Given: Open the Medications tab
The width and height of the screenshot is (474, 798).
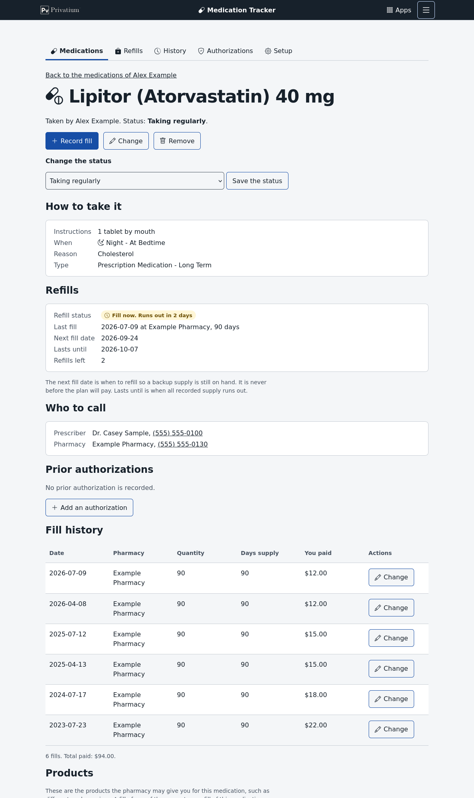Looking at the screenshot, I should [x=77, y=51].
